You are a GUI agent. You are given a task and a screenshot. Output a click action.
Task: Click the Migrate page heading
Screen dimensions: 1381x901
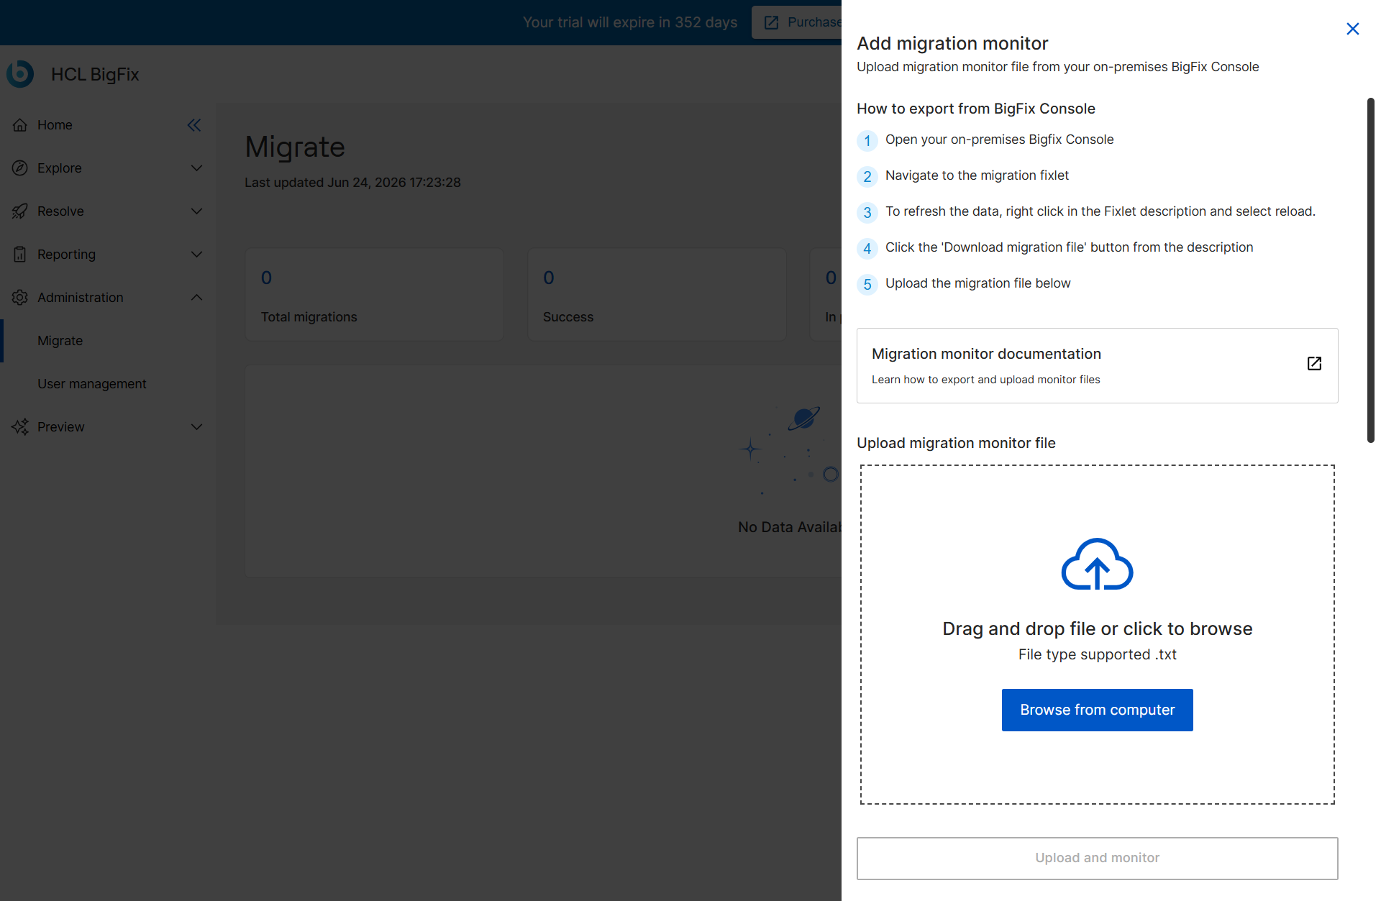click(x=295, y=147)
